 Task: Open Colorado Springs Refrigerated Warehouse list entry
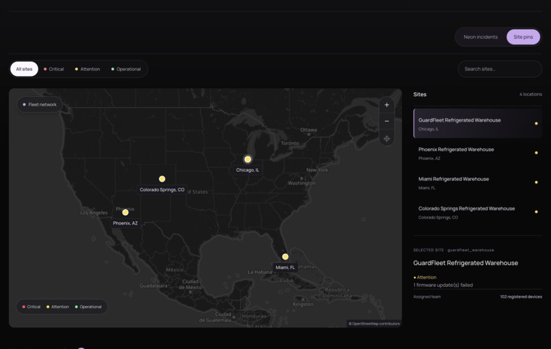point(478,212)
